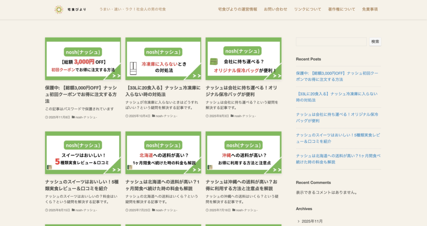Click the folder icon on the 2025年9月3日 post
This screenshot has width=427, height=226.
coord(232,116)
